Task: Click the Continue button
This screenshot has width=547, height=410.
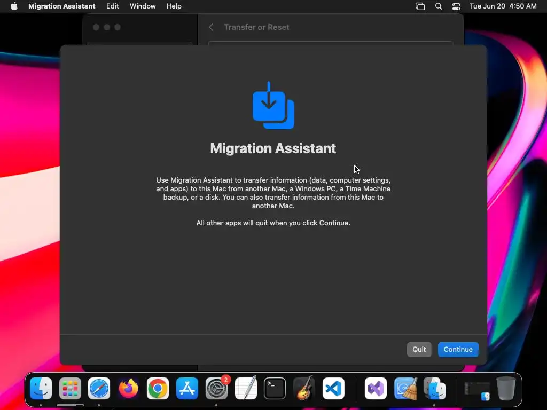Action: (458, 349)
